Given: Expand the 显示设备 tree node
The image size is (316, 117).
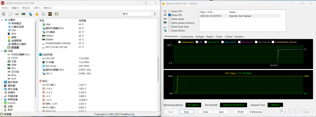Looking at the screenshot, I should 2,89.
